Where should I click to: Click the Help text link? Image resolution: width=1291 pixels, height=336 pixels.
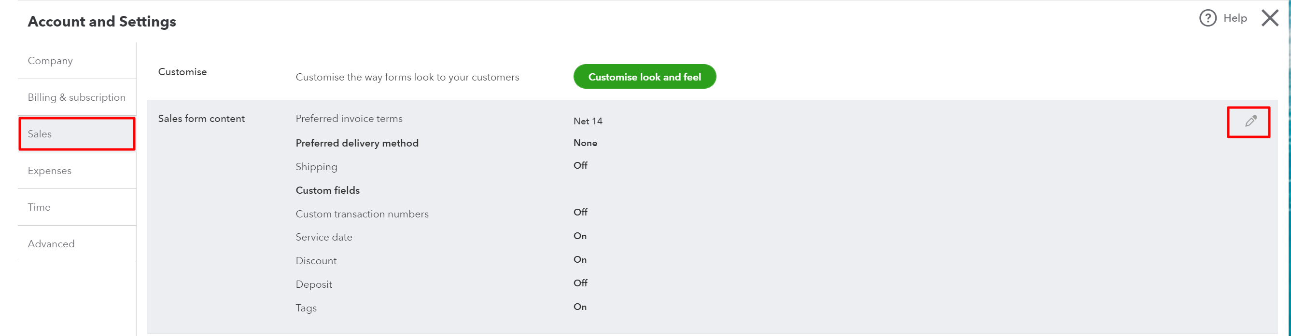pos(1235,18)
